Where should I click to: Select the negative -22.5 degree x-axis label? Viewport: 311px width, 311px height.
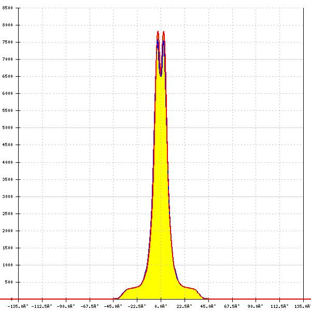(x=137, y=306)
